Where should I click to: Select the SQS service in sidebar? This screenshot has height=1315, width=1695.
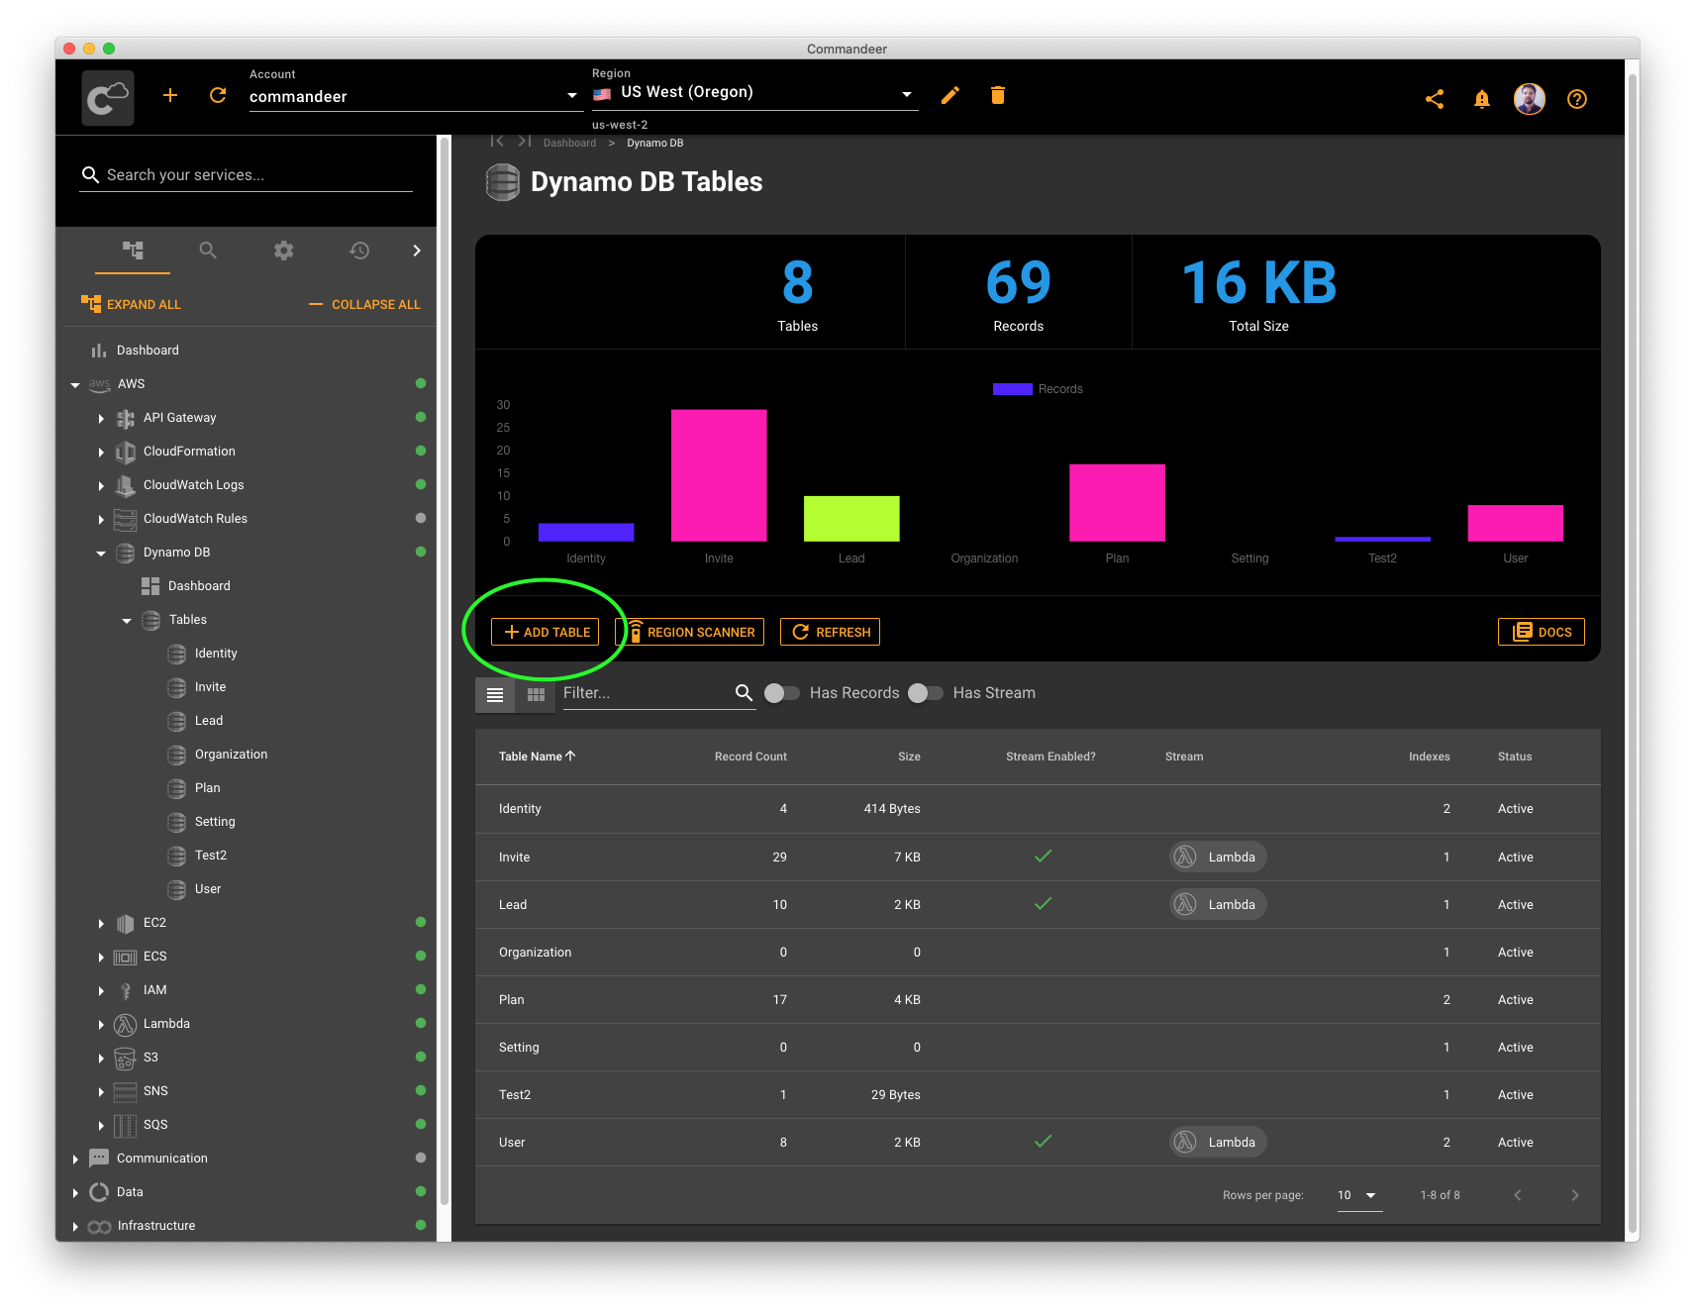[155, 1125]
